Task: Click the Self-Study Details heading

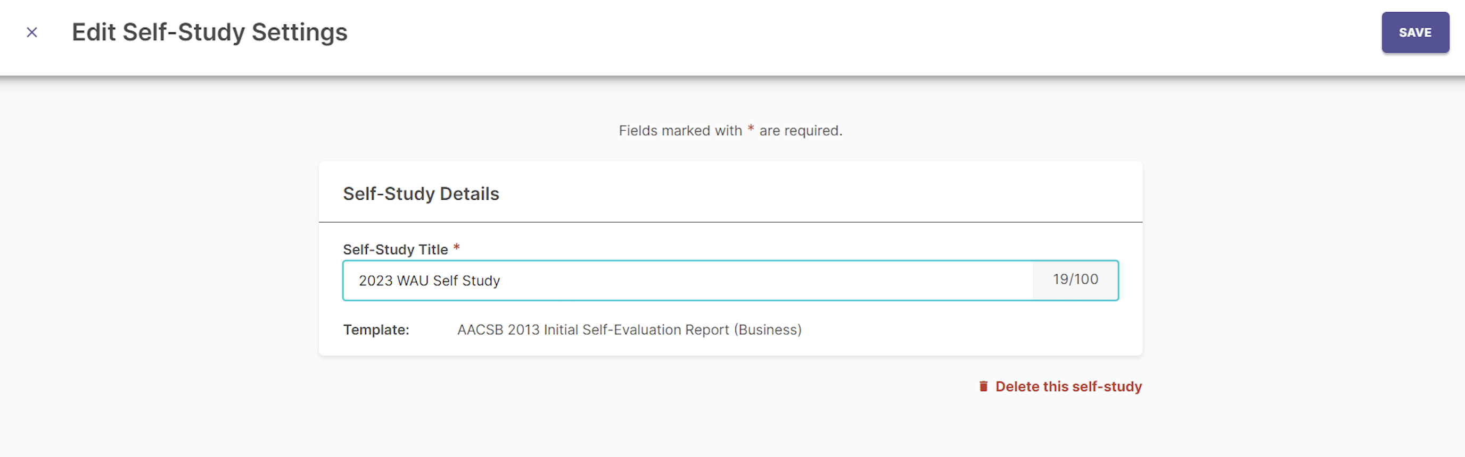Action: [x=421, y=193]
